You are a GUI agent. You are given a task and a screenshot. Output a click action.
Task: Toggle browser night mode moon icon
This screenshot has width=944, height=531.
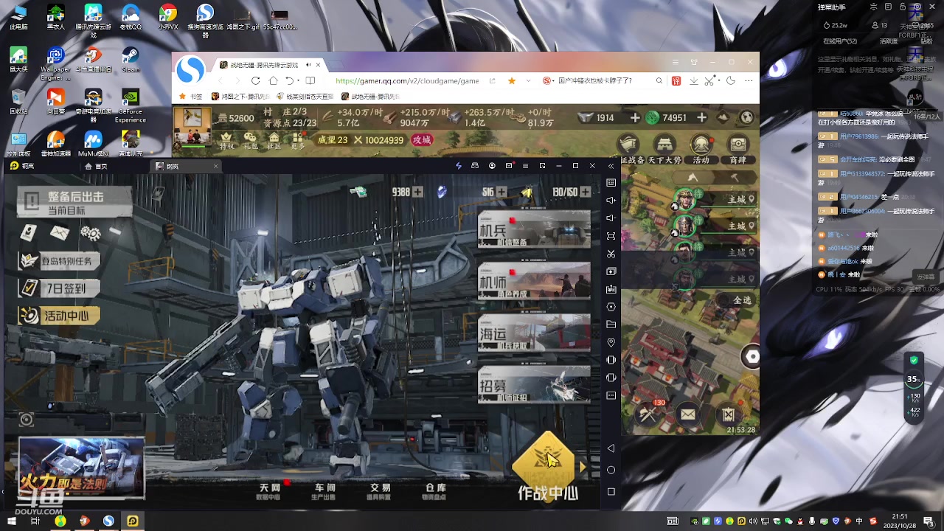(x=731, y=81)
